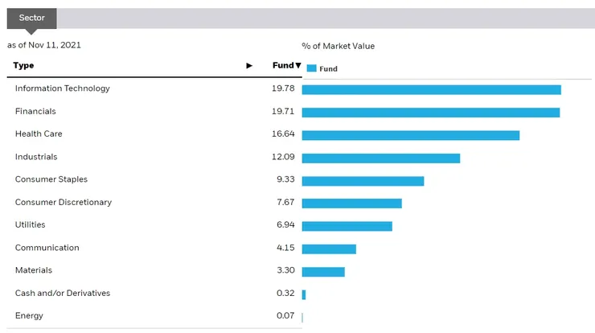Click the blue Fund legend swatch

(311, 69)
